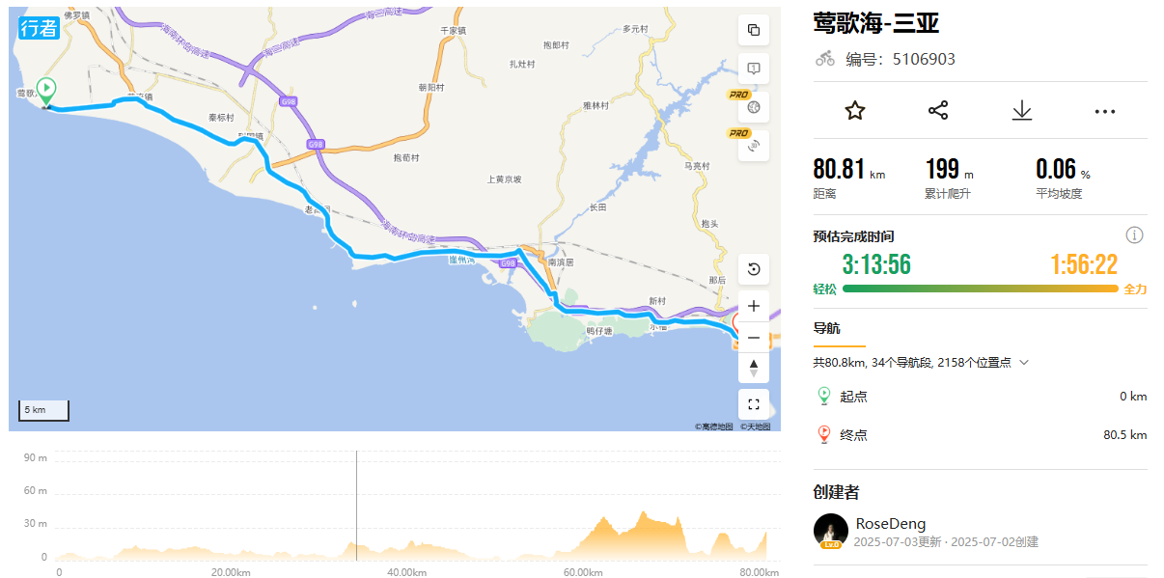Switch map layers with the globe PRO icon
The height and width of the screenshot is (578, 1164).
[753, 107]
